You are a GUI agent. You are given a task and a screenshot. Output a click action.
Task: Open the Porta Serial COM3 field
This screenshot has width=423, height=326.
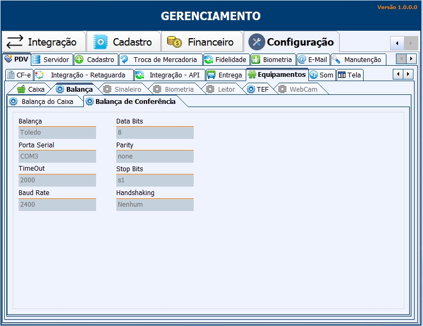pyautogui.click(x=57, y=156)
